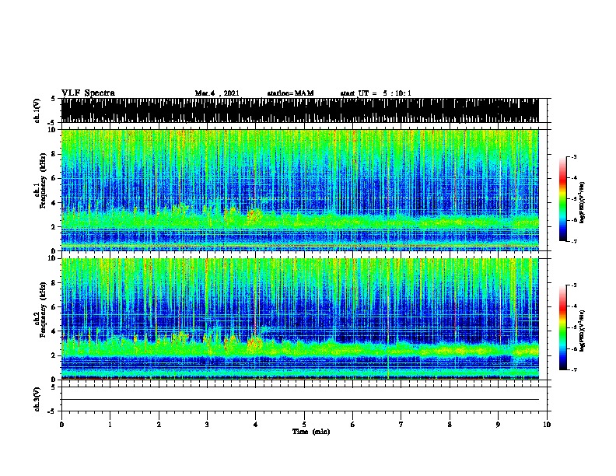Click the "5" volt tick on ch.3(V) axis
The image size is (616, 476).
[x=53, y=387]
